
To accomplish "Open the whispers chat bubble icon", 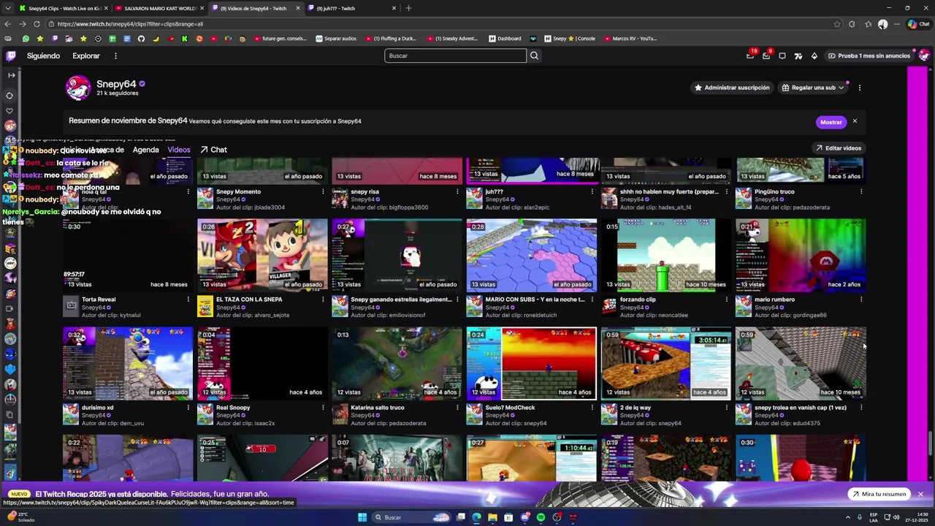I will tap(782, 56).
